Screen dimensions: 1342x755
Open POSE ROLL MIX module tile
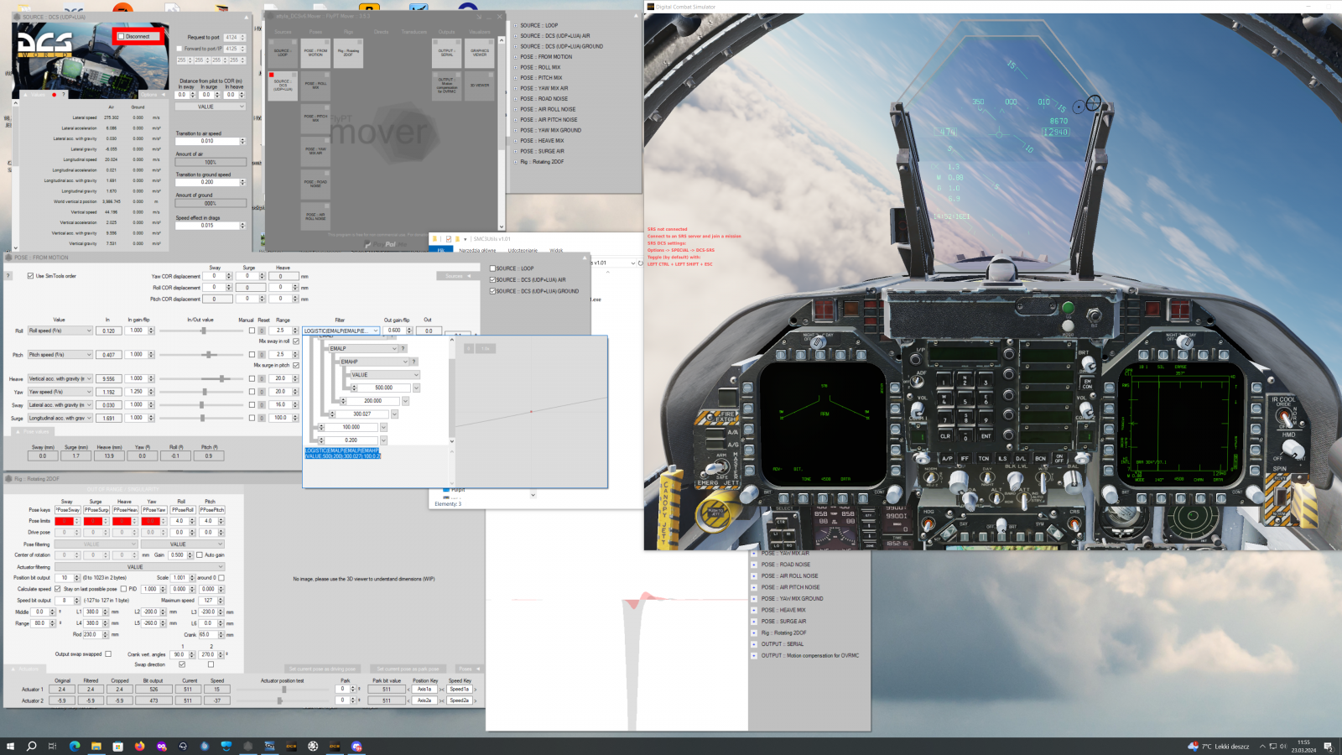[x=315, y=85]
